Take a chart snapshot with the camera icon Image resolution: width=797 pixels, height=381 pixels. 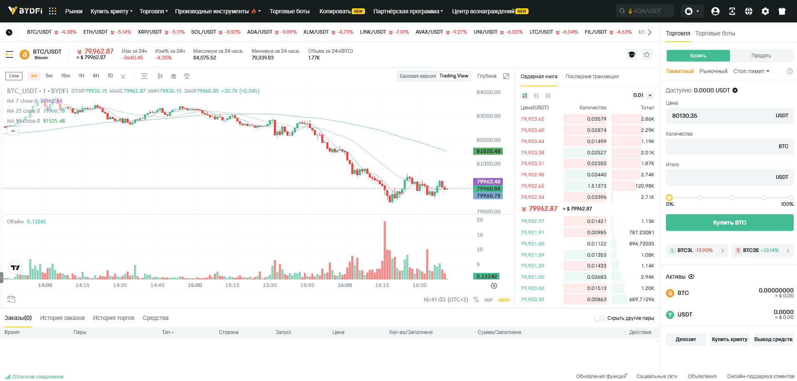pyautogui.click(x=174, y=76)
